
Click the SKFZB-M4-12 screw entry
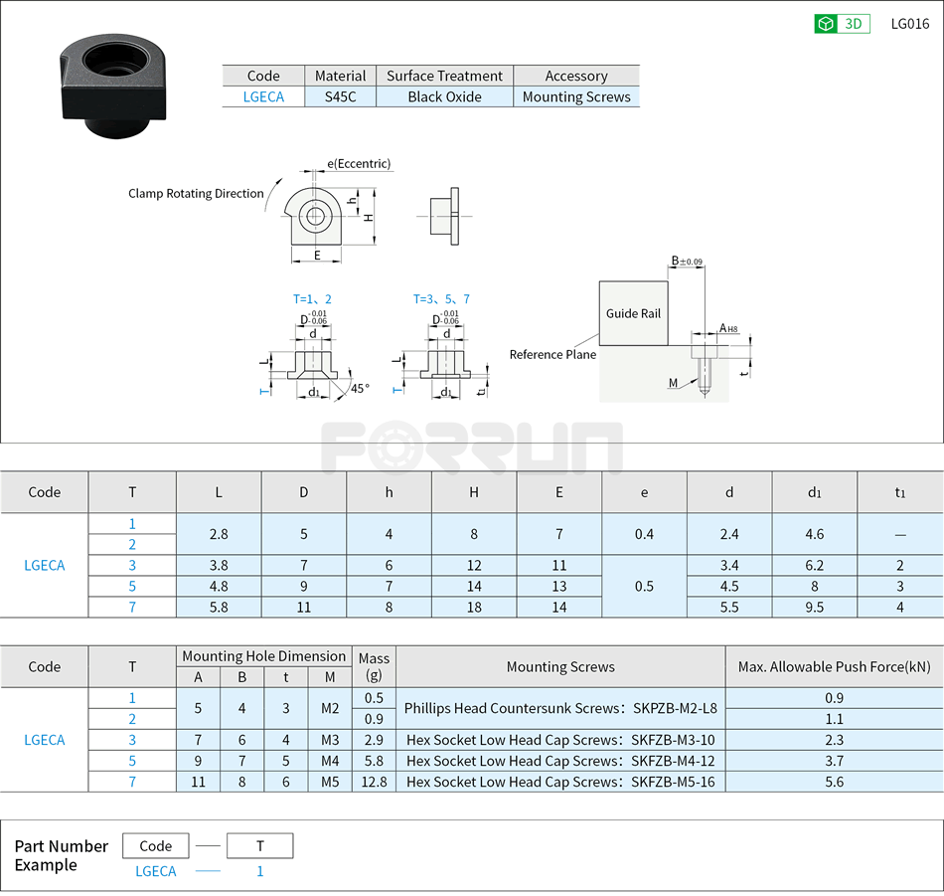560,761
